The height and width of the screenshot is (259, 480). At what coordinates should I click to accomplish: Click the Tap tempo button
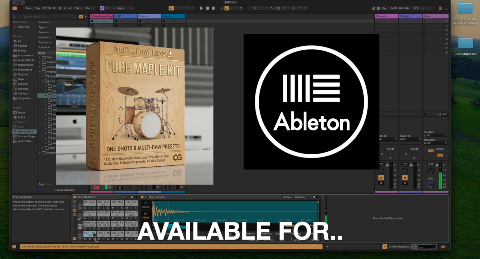[38, 8]
